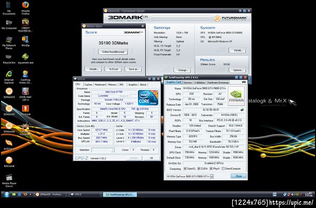Toggle the CUDA checkbox in GPU-Z
Viewport: 316px width, 208px height.
click(x=199, y=169)
